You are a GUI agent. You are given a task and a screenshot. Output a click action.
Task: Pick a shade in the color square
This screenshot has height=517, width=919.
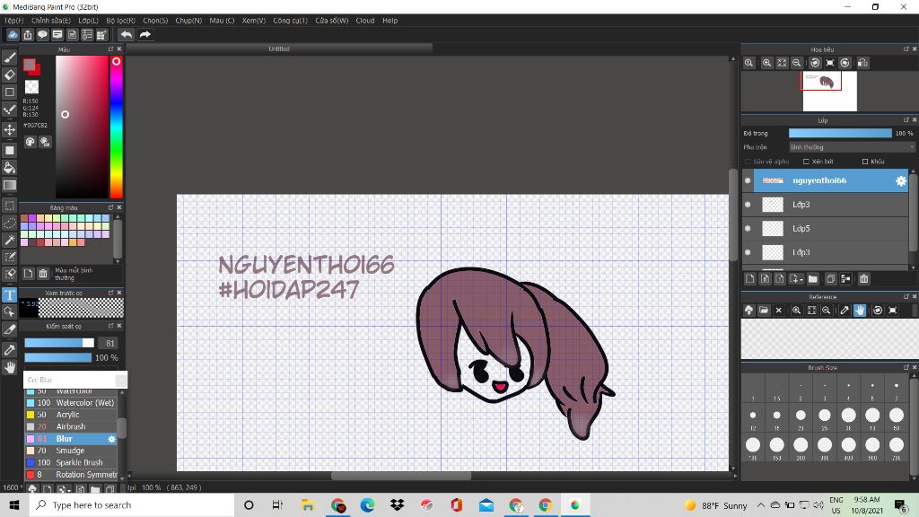pyautogui.click(x=82, y=127)
